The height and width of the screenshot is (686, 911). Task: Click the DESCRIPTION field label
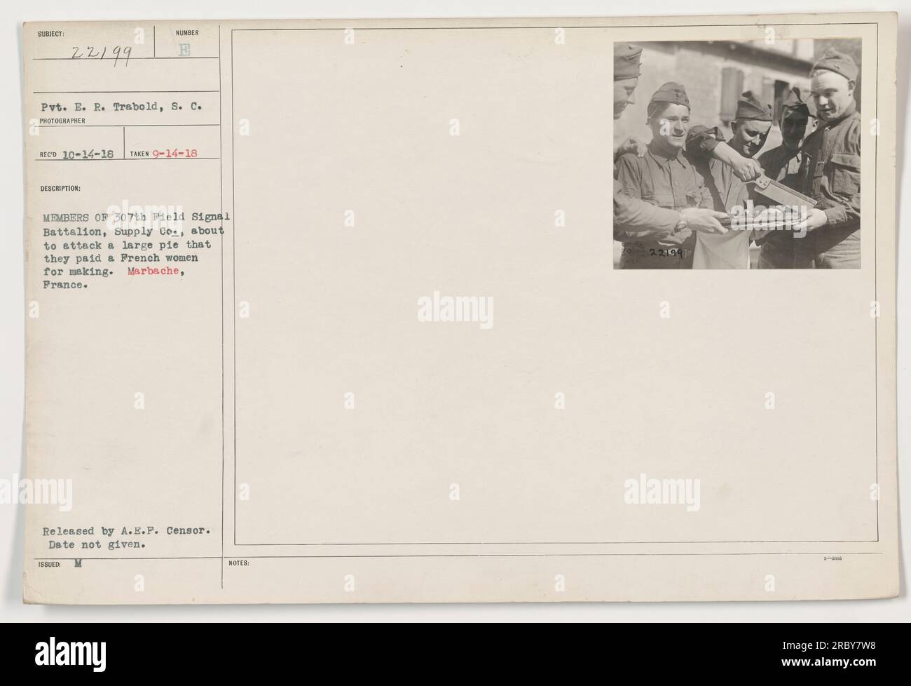click(x=60, y=188)
